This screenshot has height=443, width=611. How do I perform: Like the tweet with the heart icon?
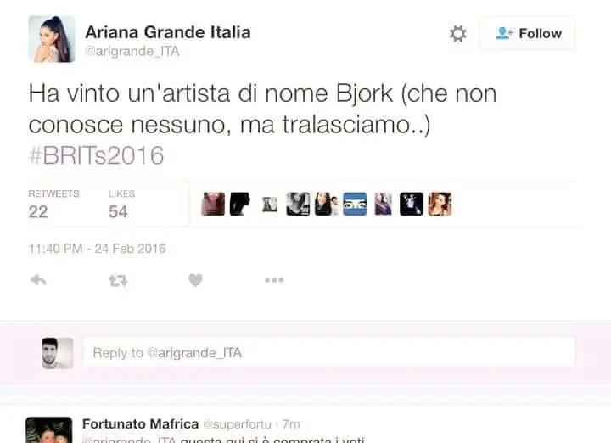tap(196, 280)
